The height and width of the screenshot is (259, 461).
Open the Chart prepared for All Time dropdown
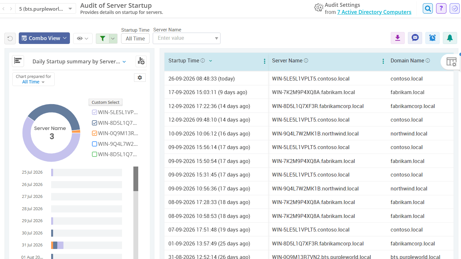coord(33,79)
